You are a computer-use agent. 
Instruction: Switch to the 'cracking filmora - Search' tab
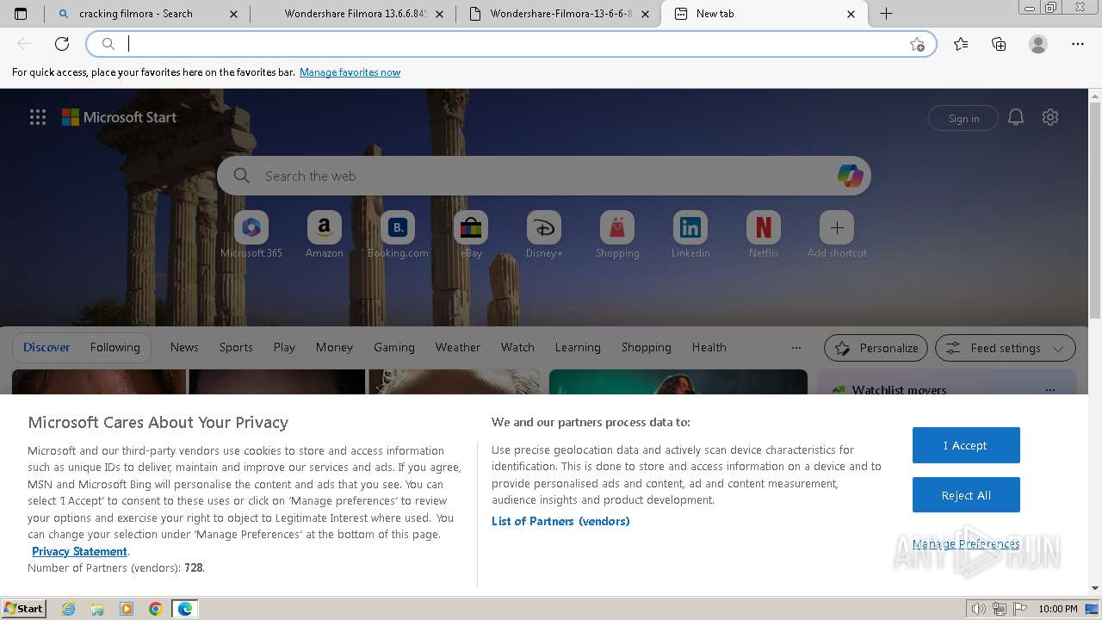146,14
